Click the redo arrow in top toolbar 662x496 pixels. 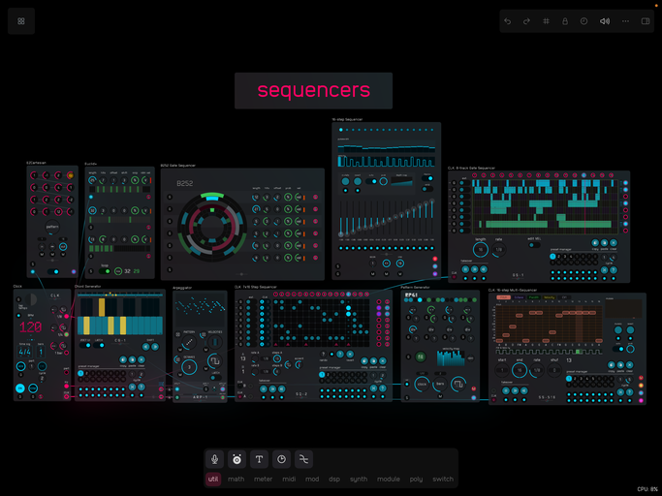click(x=526, y=21)
